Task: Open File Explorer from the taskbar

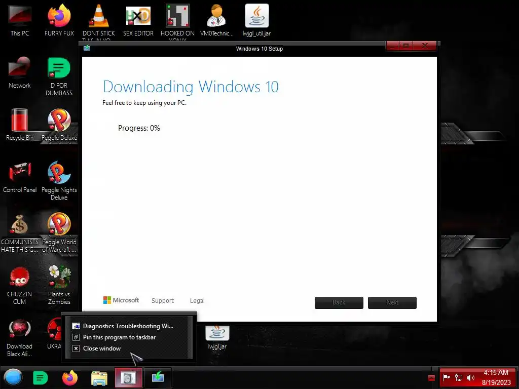Action: click(x=99, y=378)
